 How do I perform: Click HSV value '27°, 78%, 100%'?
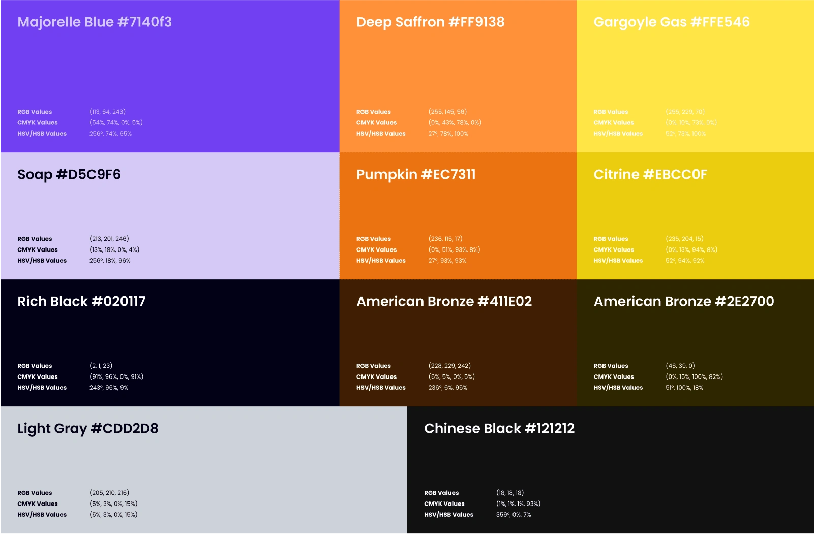pyautogui.click(x=448, y=134)
